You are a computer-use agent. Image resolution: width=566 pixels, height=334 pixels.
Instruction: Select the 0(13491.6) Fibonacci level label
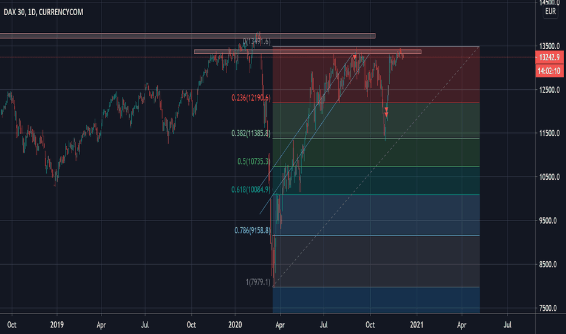pyautogui.click(x=257, y=41)
